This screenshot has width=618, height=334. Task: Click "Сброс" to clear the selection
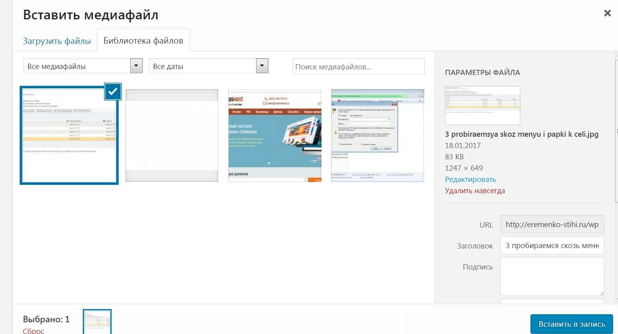coord(33,330)
